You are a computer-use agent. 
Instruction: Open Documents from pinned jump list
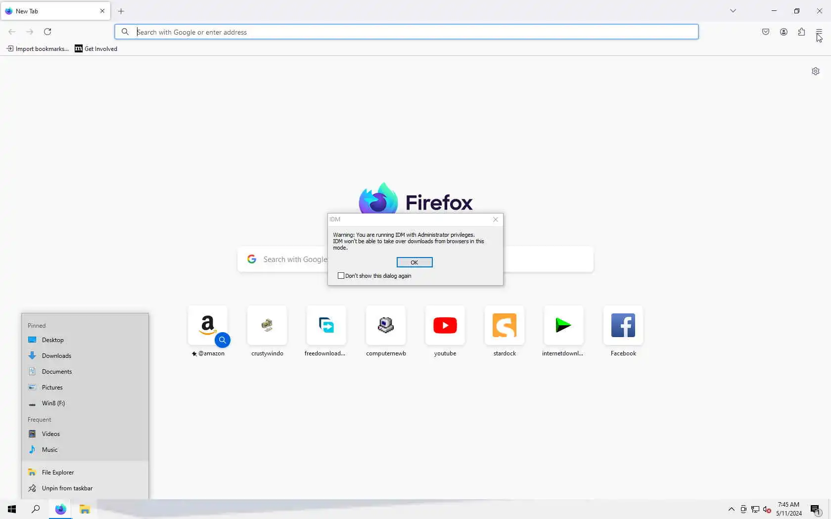[x=85, y=372]
